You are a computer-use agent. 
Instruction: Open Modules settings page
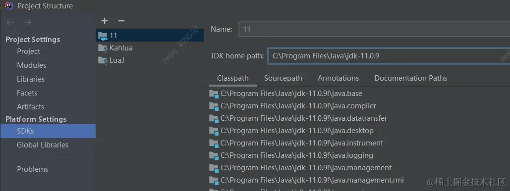[x=32, y=65]
